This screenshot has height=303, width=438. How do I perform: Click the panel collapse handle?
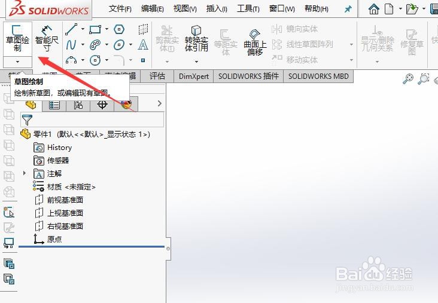tap(168, 249)
